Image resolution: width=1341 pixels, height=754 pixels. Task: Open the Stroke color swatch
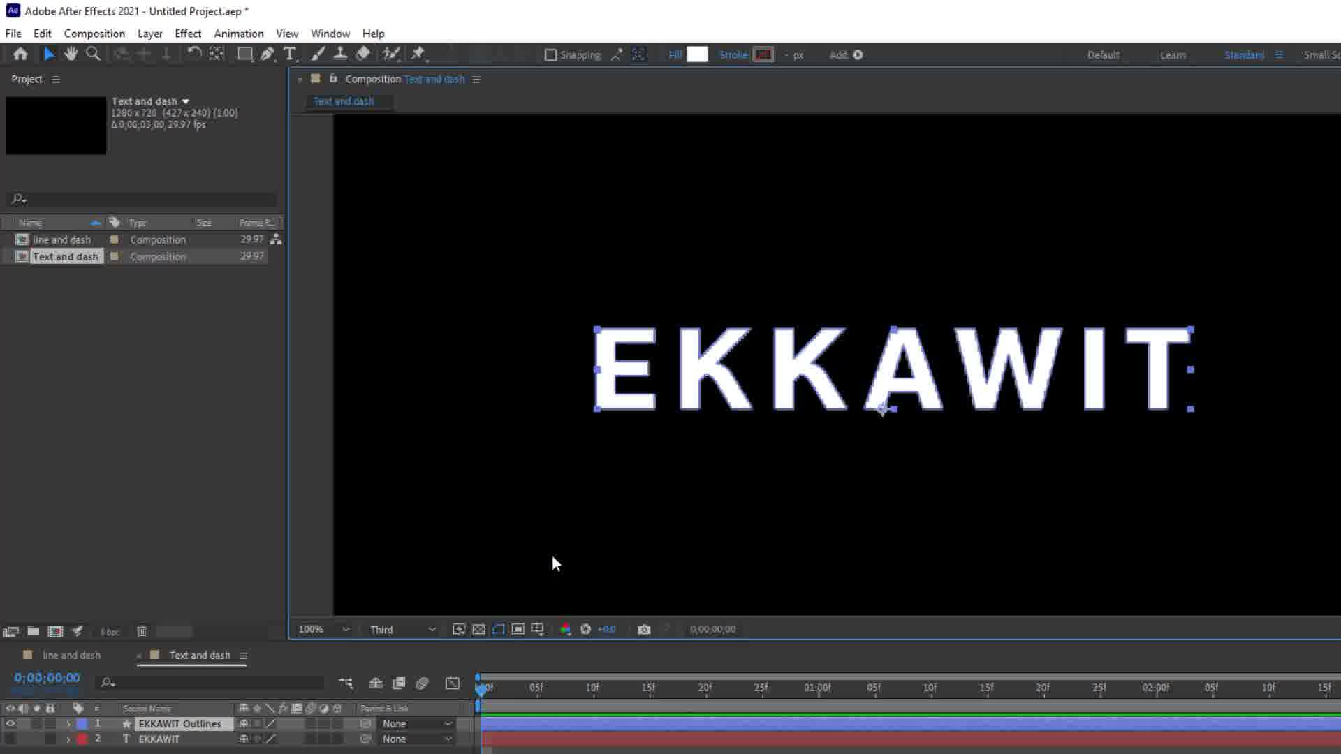click(x=763, y=54)
